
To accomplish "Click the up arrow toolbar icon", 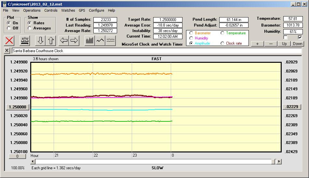I will (51, 40).
